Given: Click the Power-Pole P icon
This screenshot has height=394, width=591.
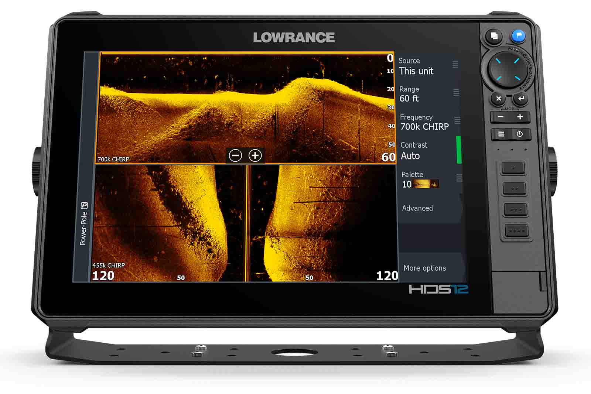Looking at the screenshot, I should point(84,205).
